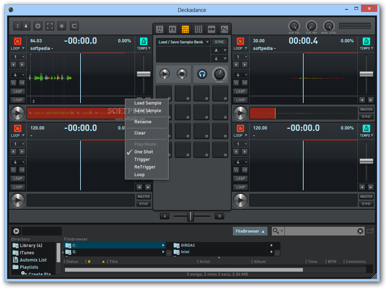Click the search magnifier icon
The height and width of the screenshot is (289, 387).
coord(276,231)
